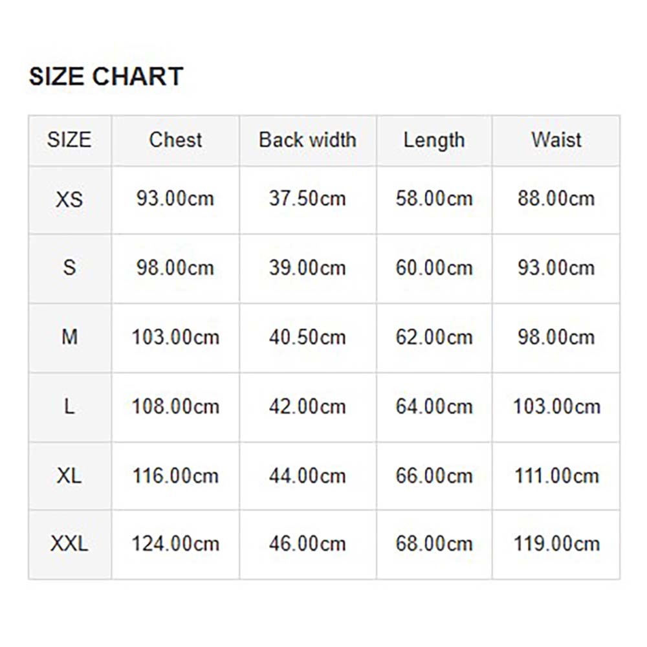Select the 88.00cm waist cell
The height and width of the screenshot is (647, 647).
[x=556, y=199]
